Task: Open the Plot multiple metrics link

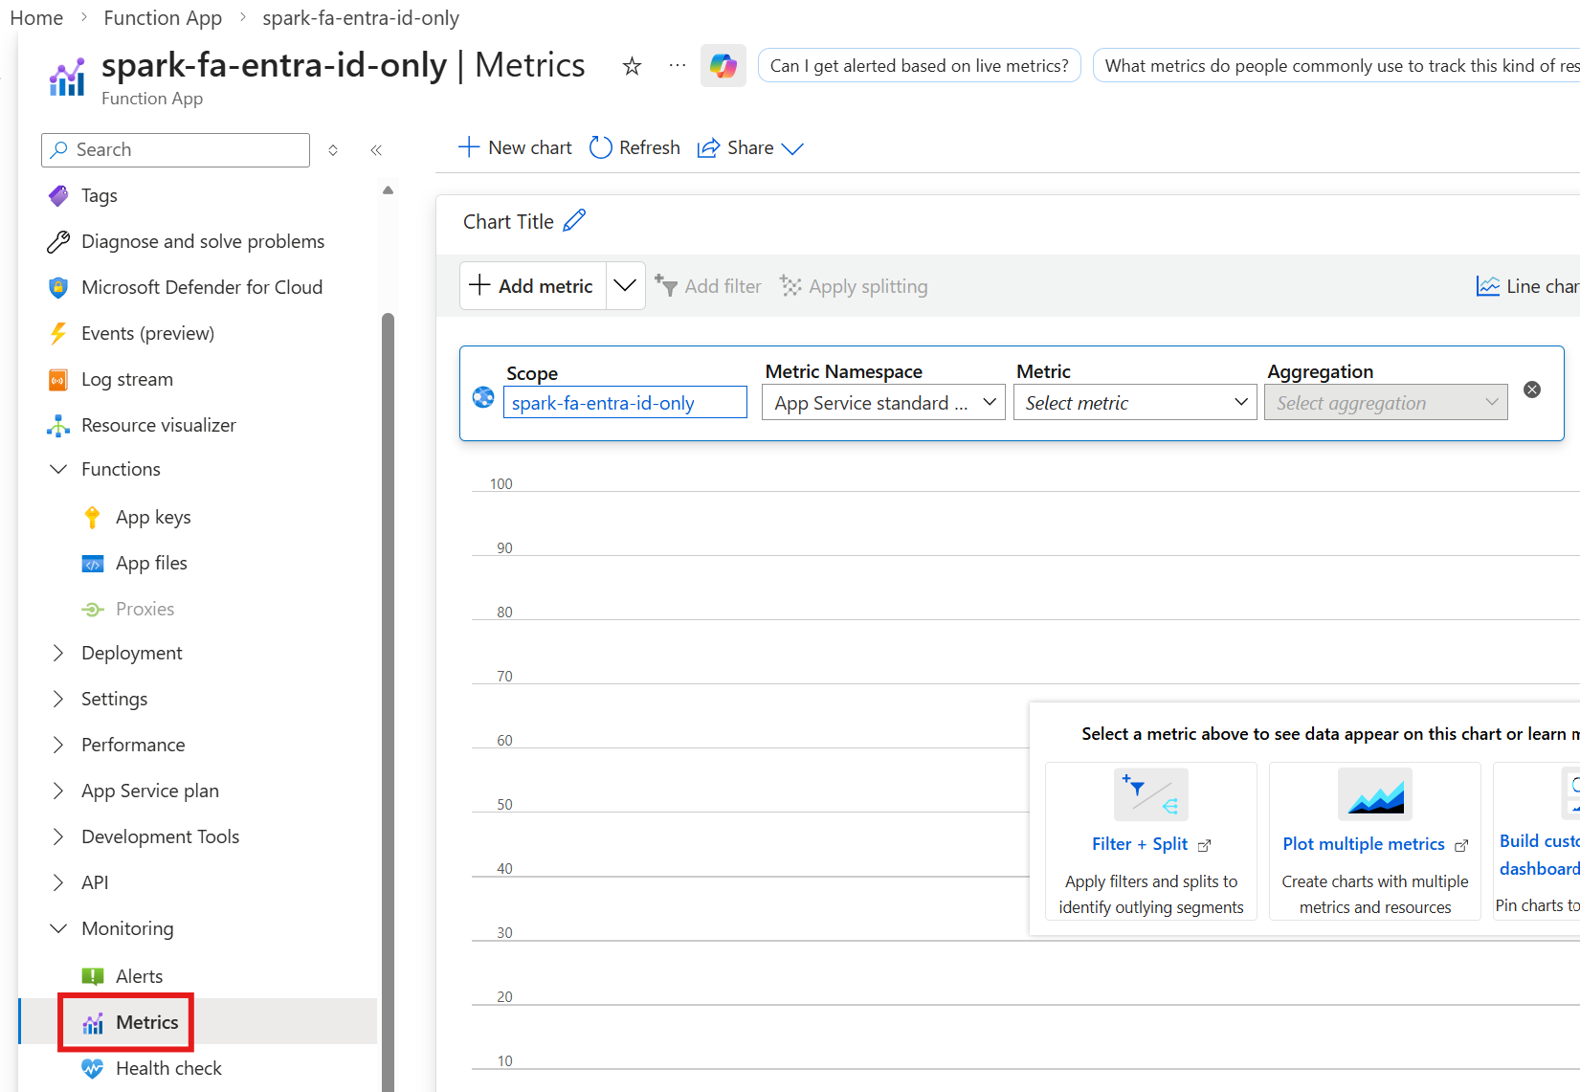Action: 1364,844
